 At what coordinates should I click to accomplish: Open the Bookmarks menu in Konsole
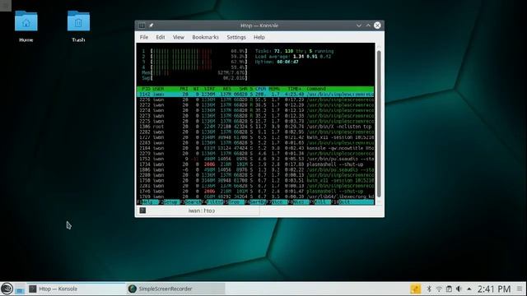[205, 37]
